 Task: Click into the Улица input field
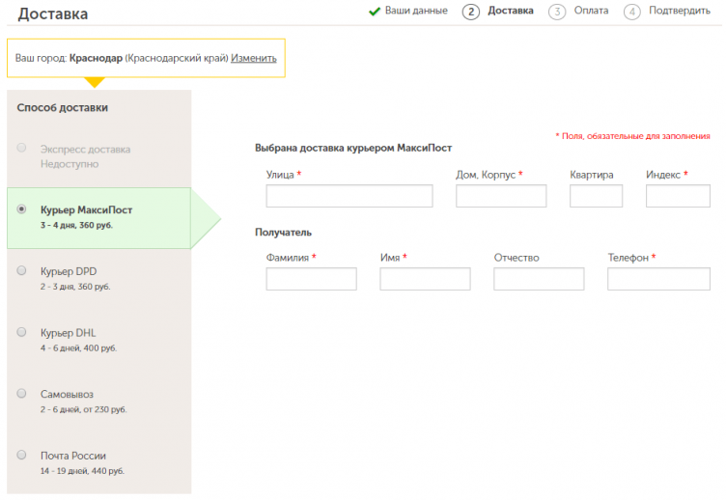[x=349, y=197]
